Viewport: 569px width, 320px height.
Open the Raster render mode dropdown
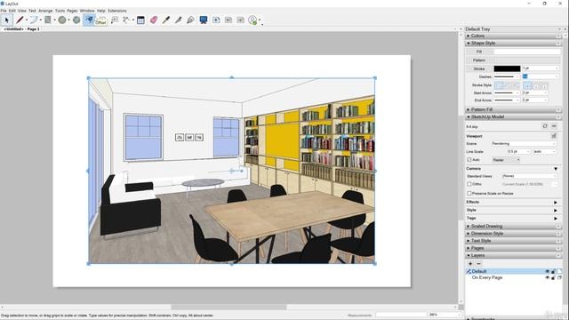[x=506, y=160]
